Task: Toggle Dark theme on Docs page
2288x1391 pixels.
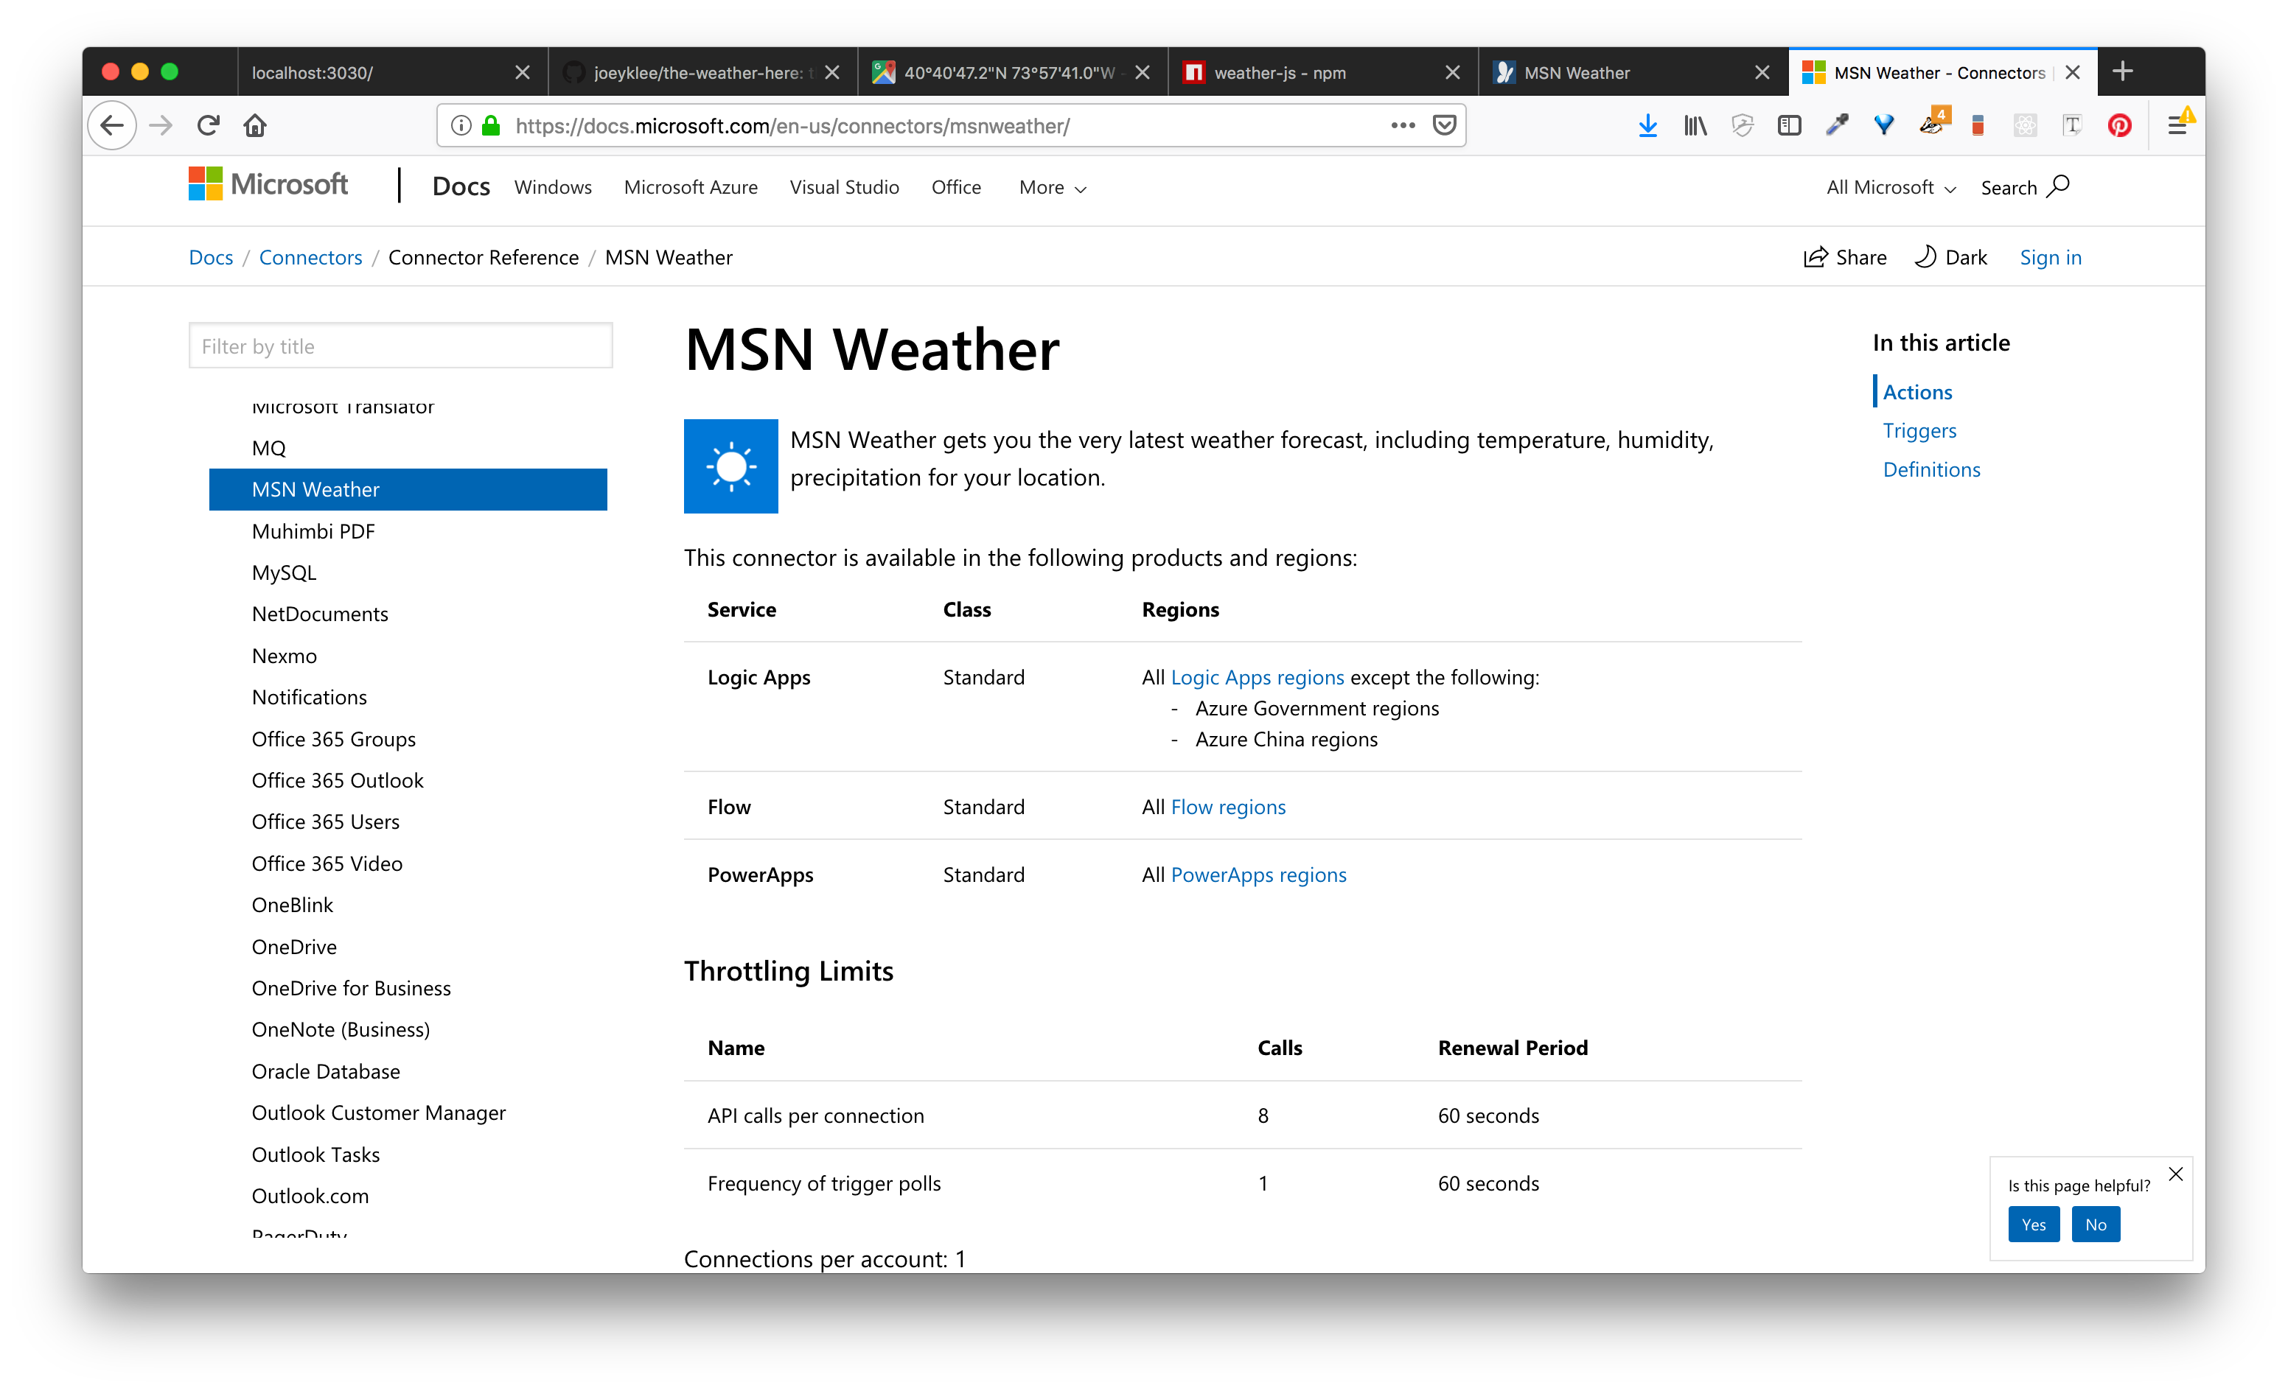Action: pos(1951,257)
